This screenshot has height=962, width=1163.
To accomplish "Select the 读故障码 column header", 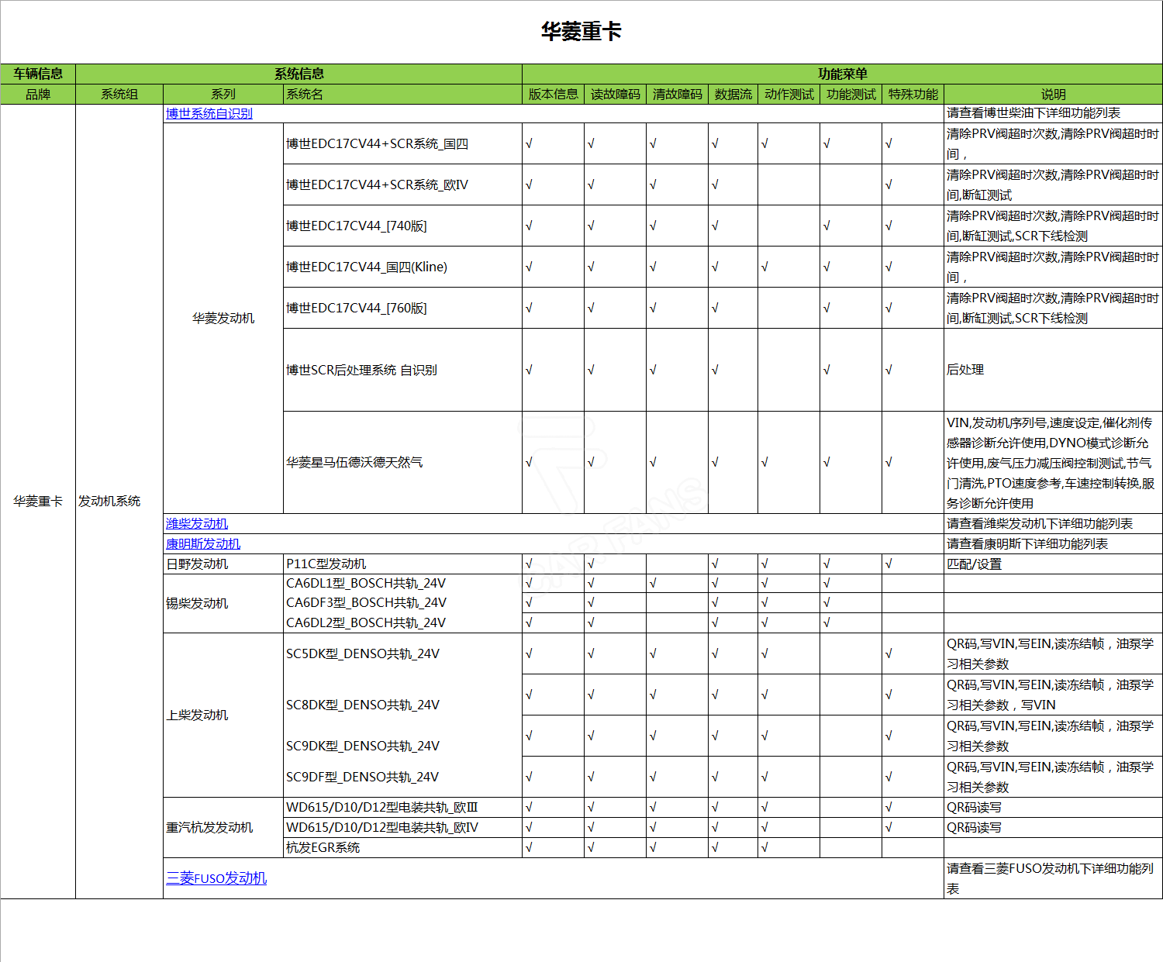I will pyautogui.click(x=616, y=94).
